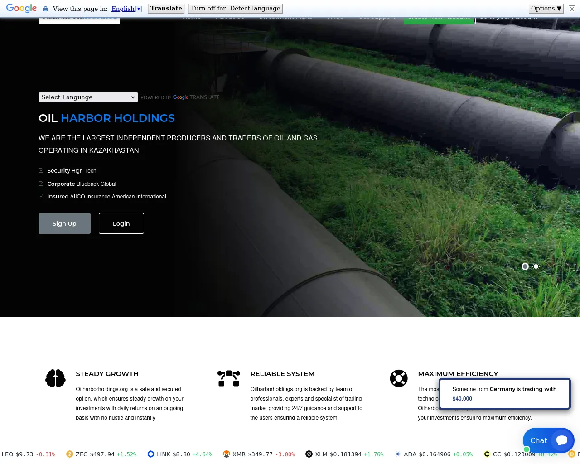Click 'Corporate Blueback Global' text
Image resolution: width=580 pixels, height=464 pixels.
click(x=82, y=184)
